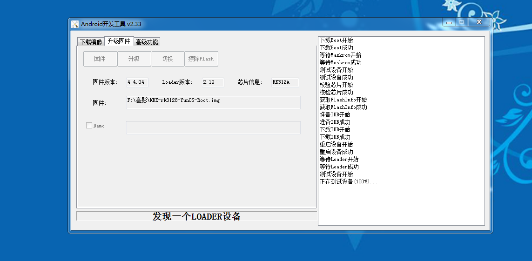Select log line 下载Boot成功

[336, 48]
